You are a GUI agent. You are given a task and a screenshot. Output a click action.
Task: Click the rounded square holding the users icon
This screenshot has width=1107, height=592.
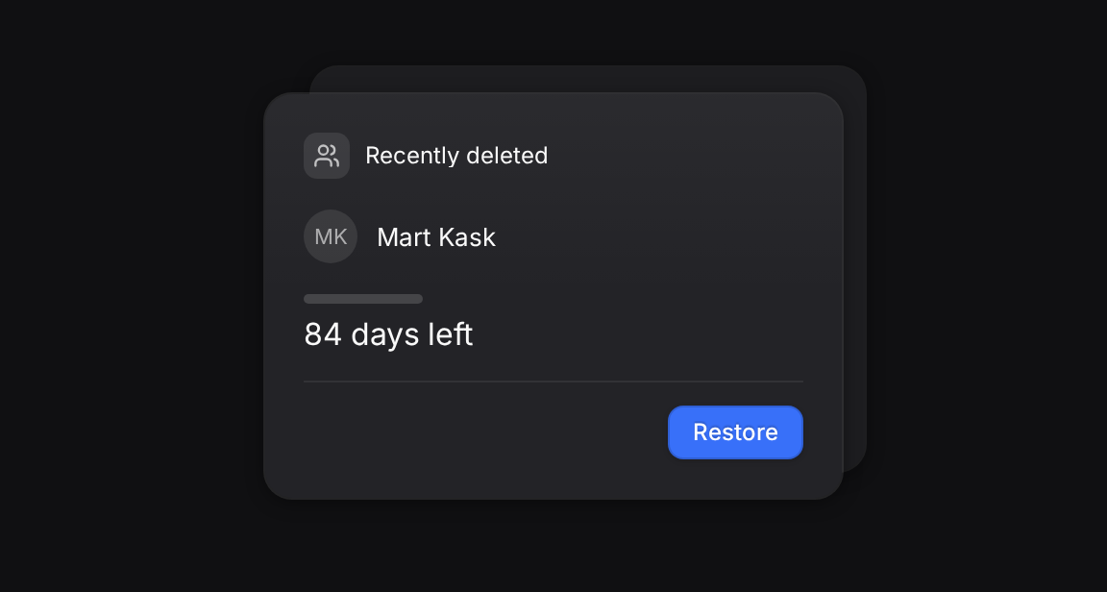point(327,156)
